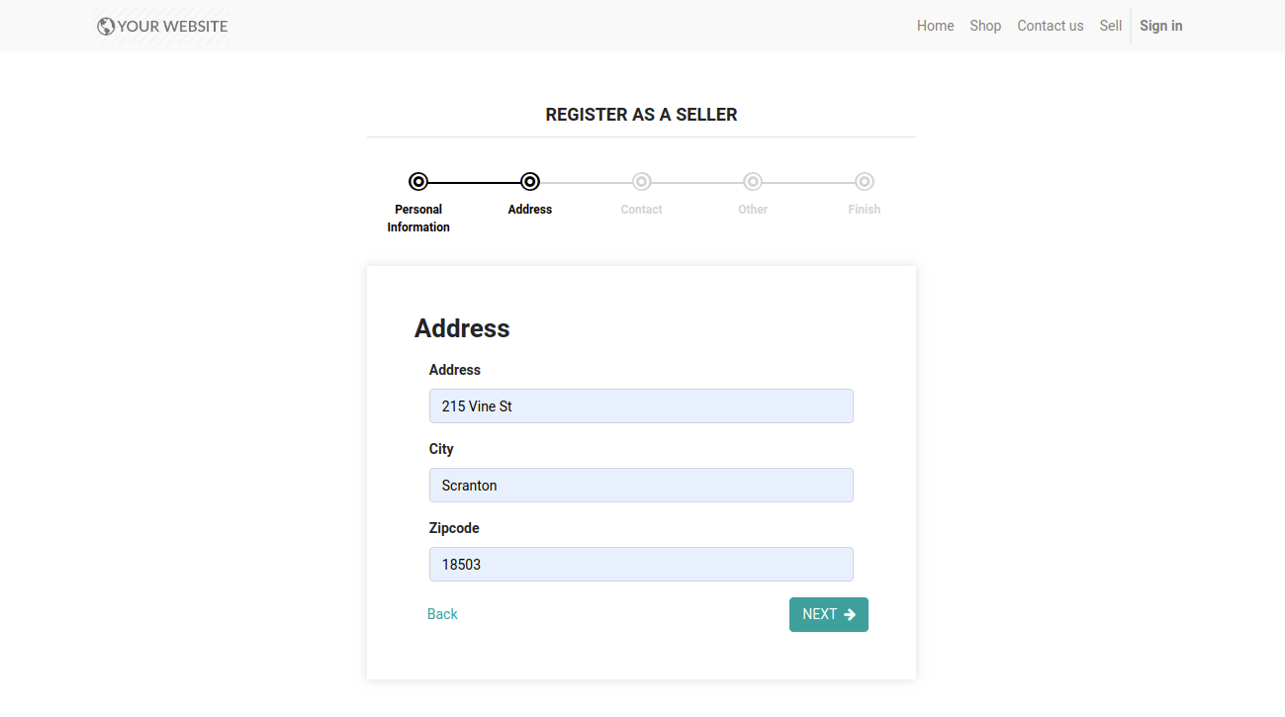Select the Zipcode field with 18503
Image resolution: width=1285 pixels, height=717 pixels.
click(x=641, y=565)
